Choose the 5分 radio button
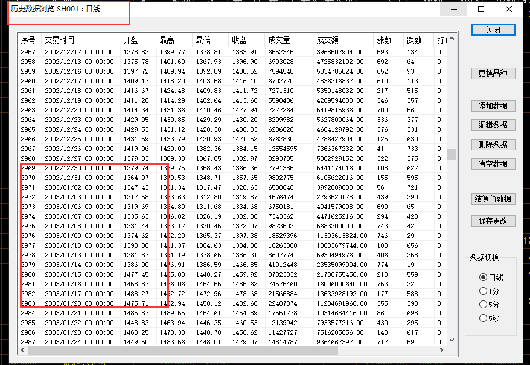Image resolution: width=530 pixels, height=365 pixels. 483,305
